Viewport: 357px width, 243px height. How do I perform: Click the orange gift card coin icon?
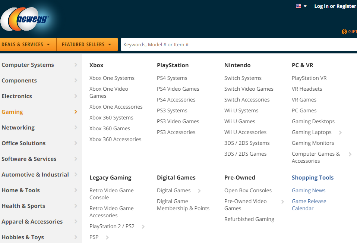click(344, 32)
